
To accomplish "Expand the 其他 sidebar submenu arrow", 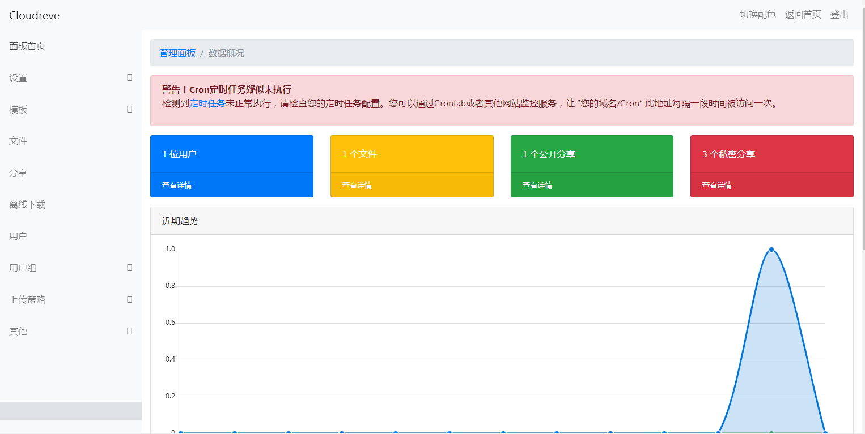I will click(x=129, y=331).
